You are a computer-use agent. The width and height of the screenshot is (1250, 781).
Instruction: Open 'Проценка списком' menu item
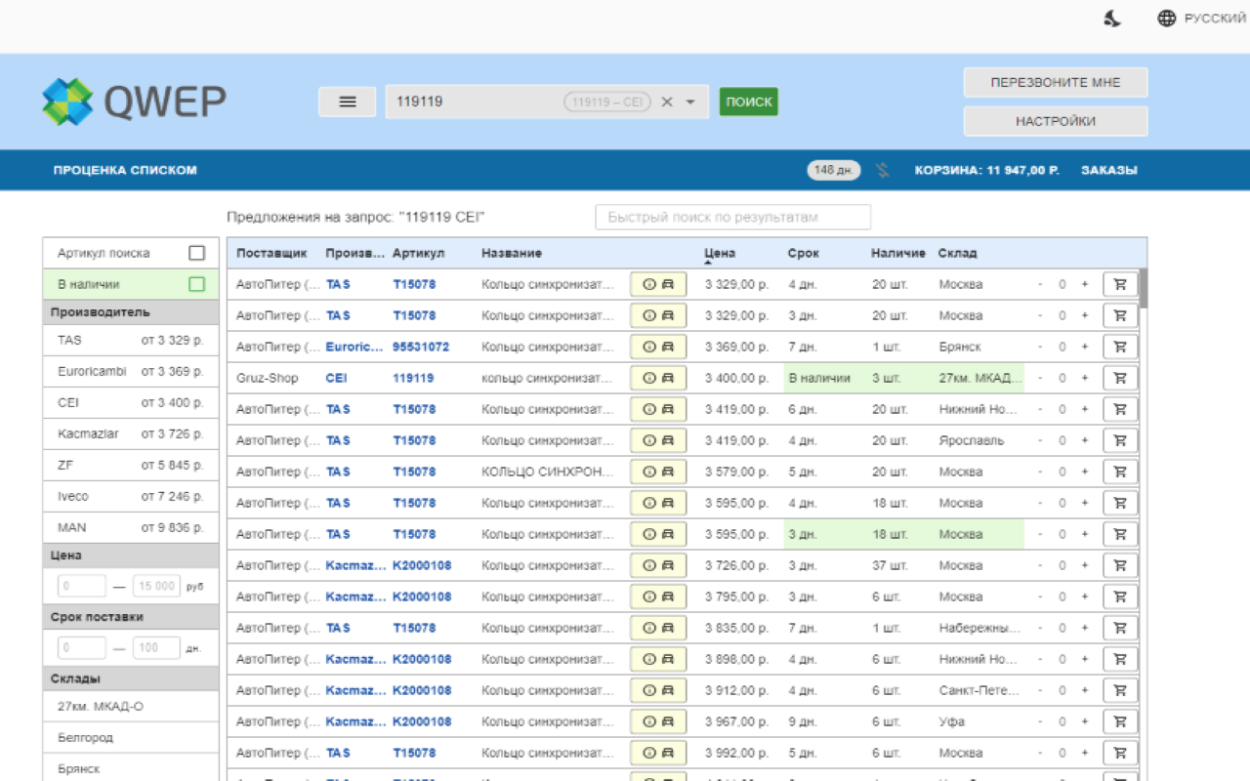pos(125,170)
